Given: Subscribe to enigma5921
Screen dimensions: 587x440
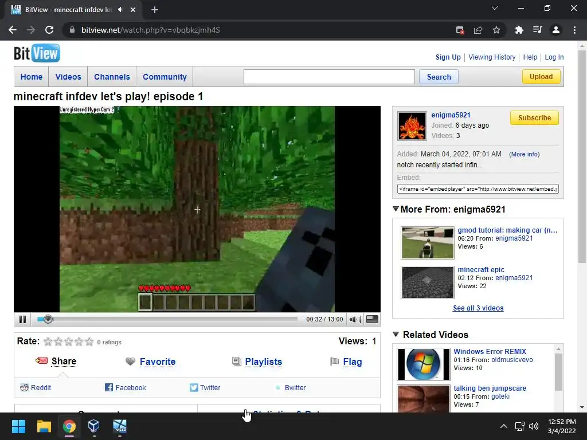Looking at the screenshot, I should pos(534,118).
